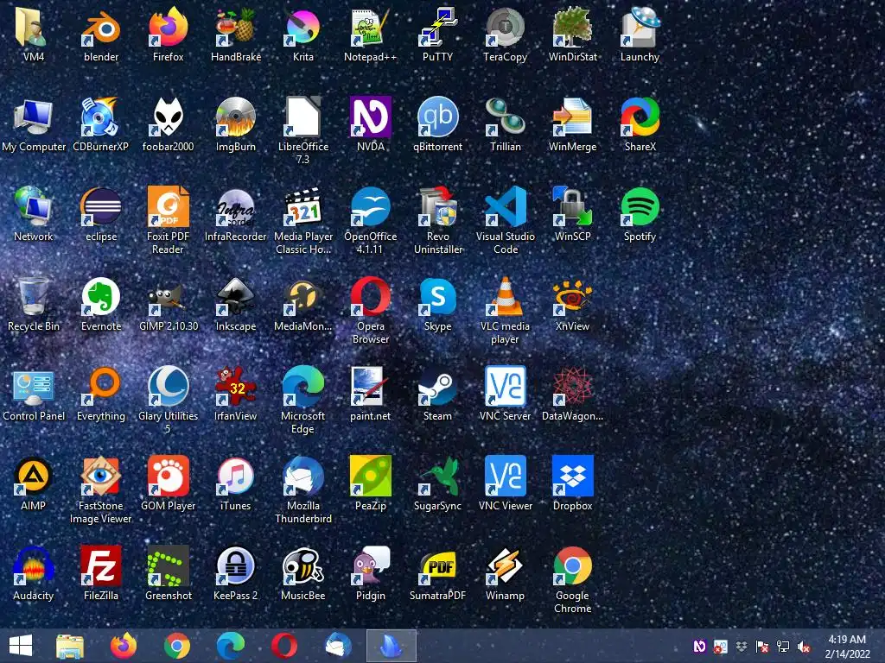Select the GOM Player shortcut
Screen dimensions: 885x663
pos(169,477)
